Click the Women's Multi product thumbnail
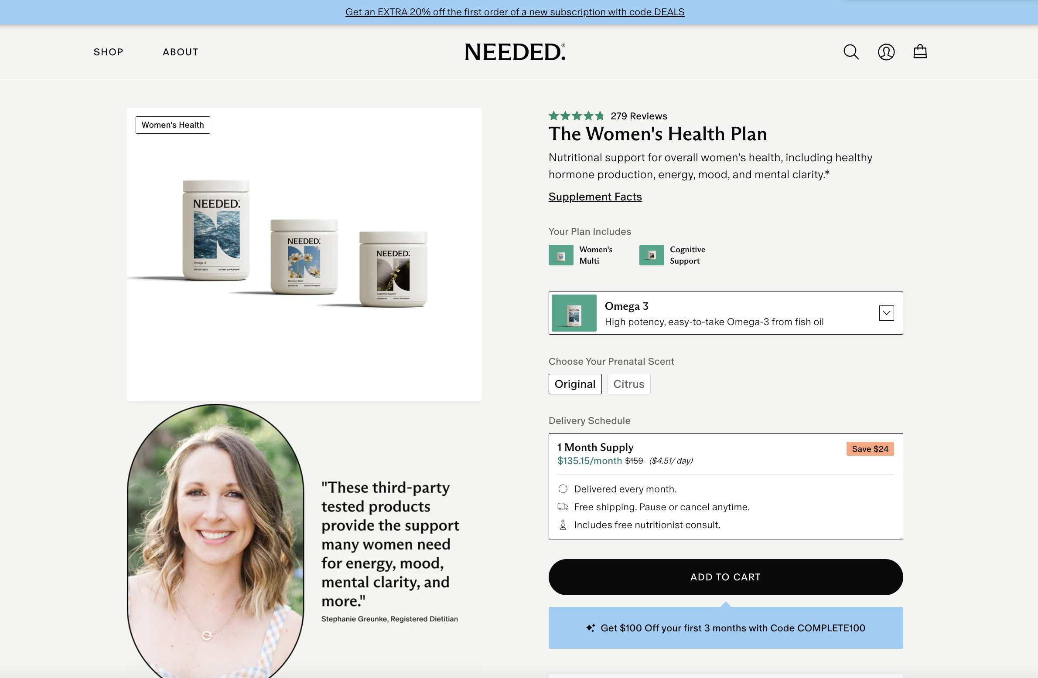 561,255
